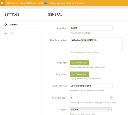Image resolution: width=128 pixels, height=115 pixels.
Task: Click the Blog Cover label
Action: 61,74
